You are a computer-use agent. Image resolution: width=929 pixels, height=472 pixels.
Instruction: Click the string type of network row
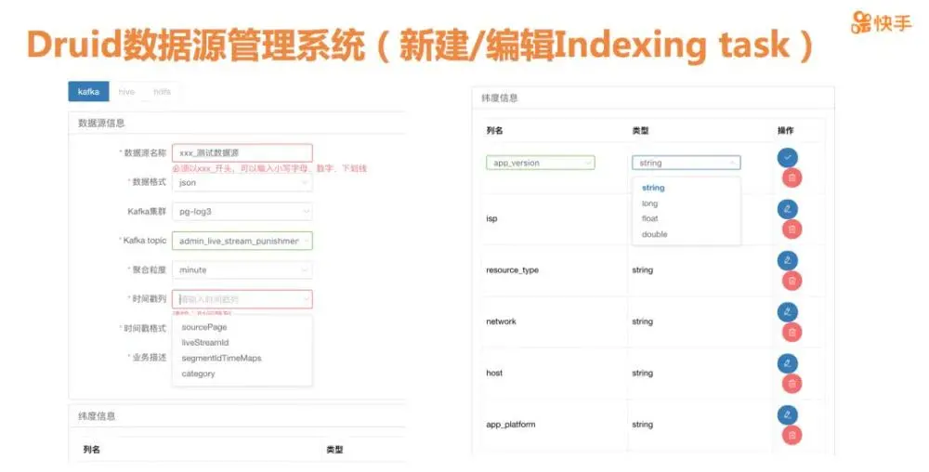[642, 321]
